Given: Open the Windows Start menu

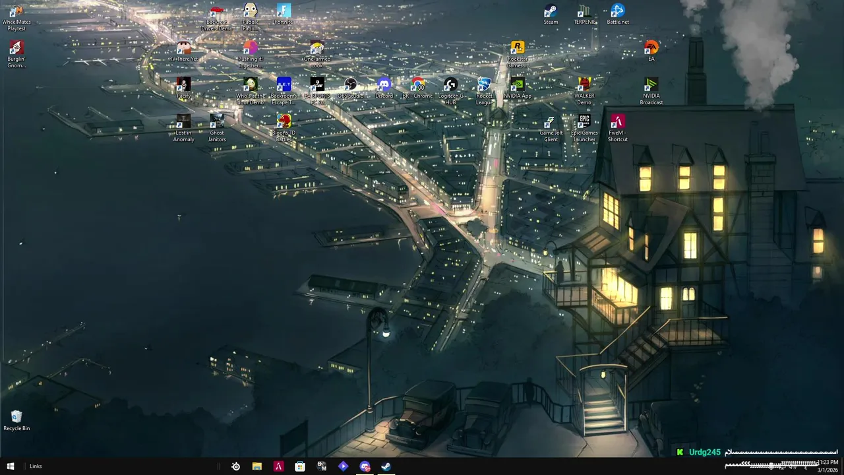Looking at the screenshot, I should click(x=11, y=466).
